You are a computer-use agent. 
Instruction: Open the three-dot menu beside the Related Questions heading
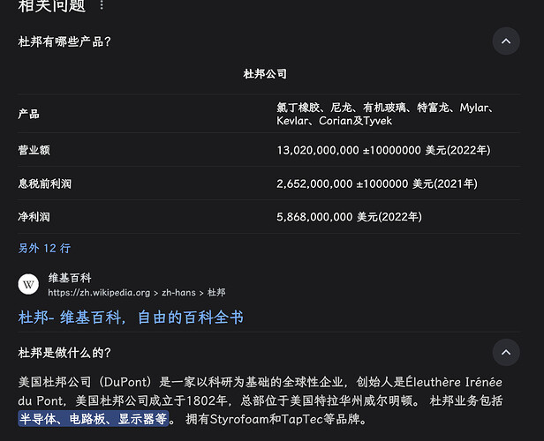click(x=102, y=5)
